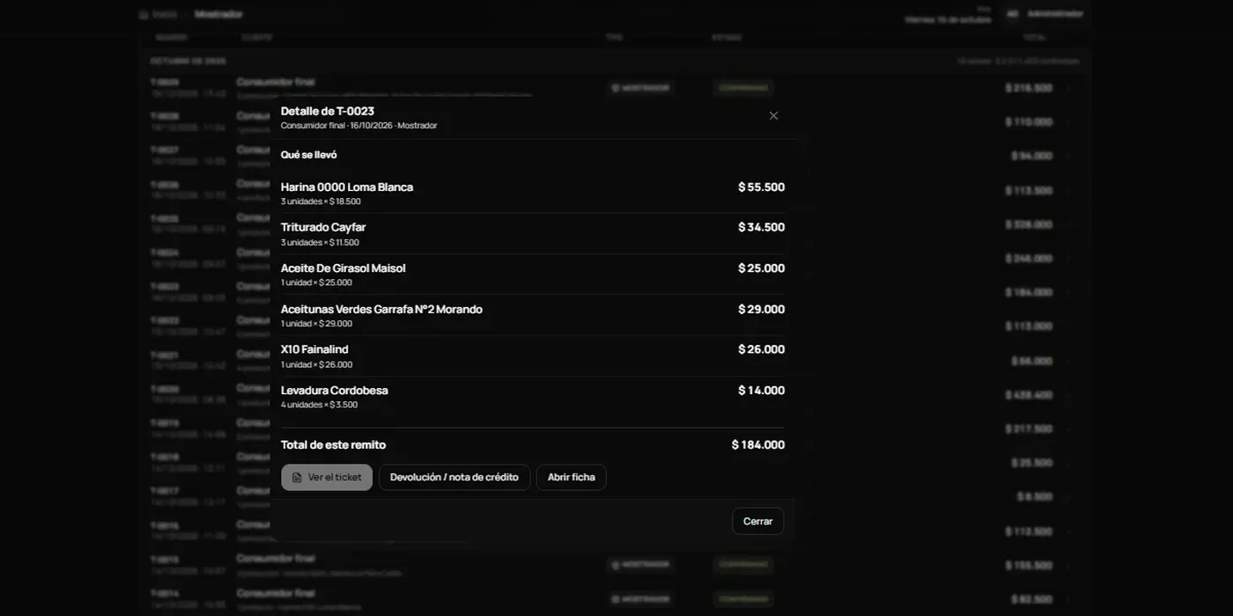
Task: Click the 'Qué se llevó' section heading
Action: pyautogui.click(x=308, y=155)
